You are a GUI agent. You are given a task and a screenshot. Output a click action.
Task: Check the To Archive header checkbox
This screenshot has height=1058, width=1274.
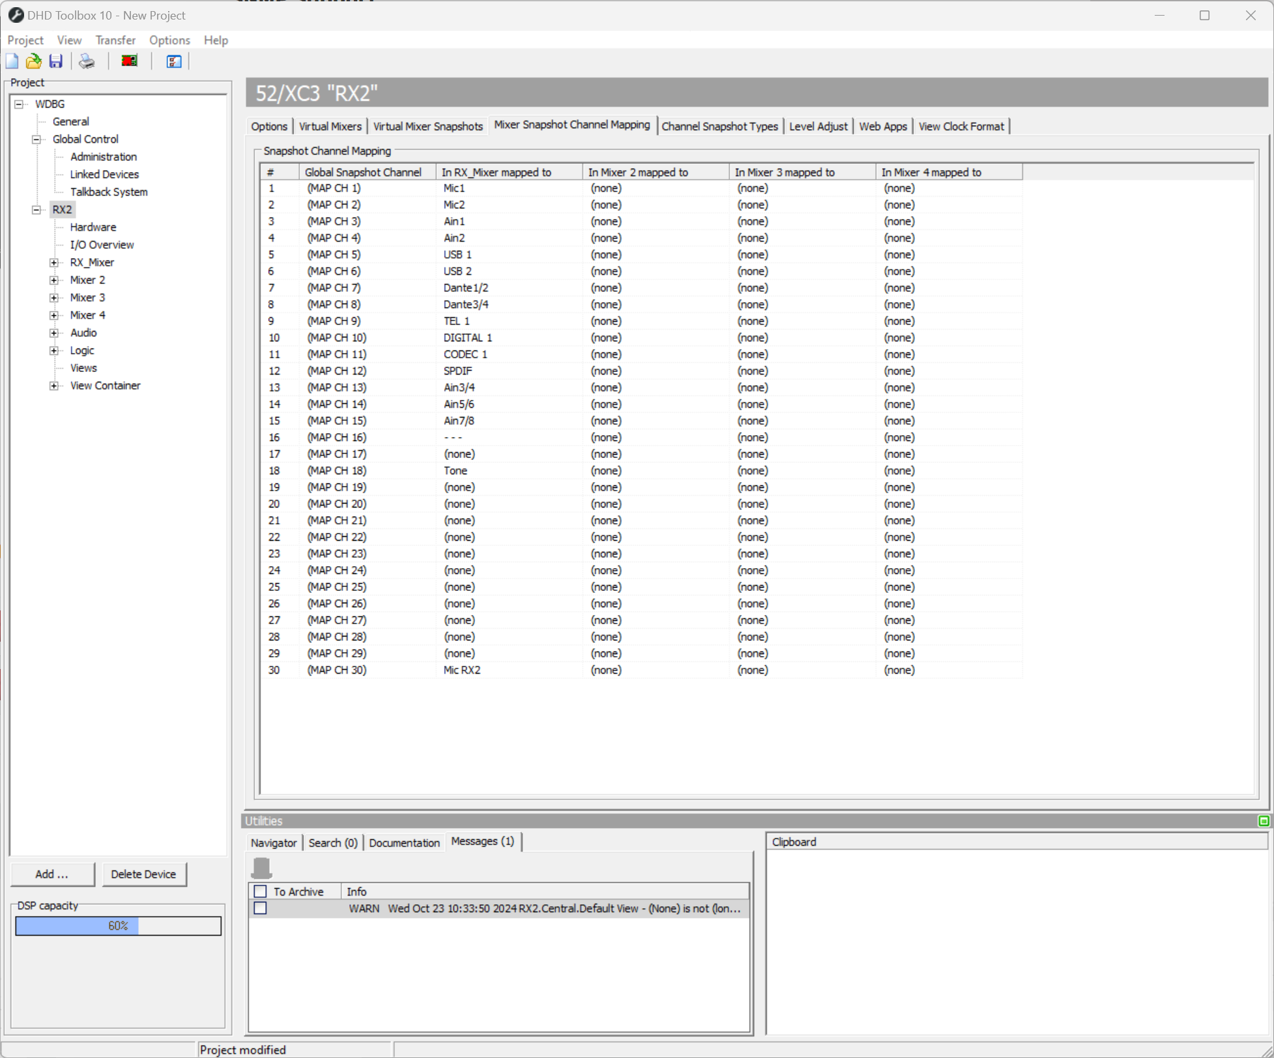(260, 891)
